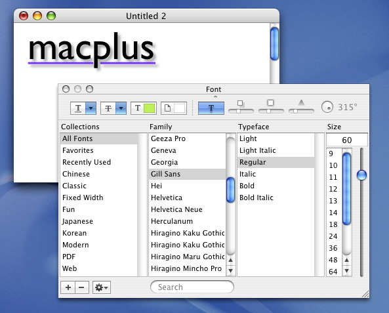Select the Korean collection

(99, 233)
